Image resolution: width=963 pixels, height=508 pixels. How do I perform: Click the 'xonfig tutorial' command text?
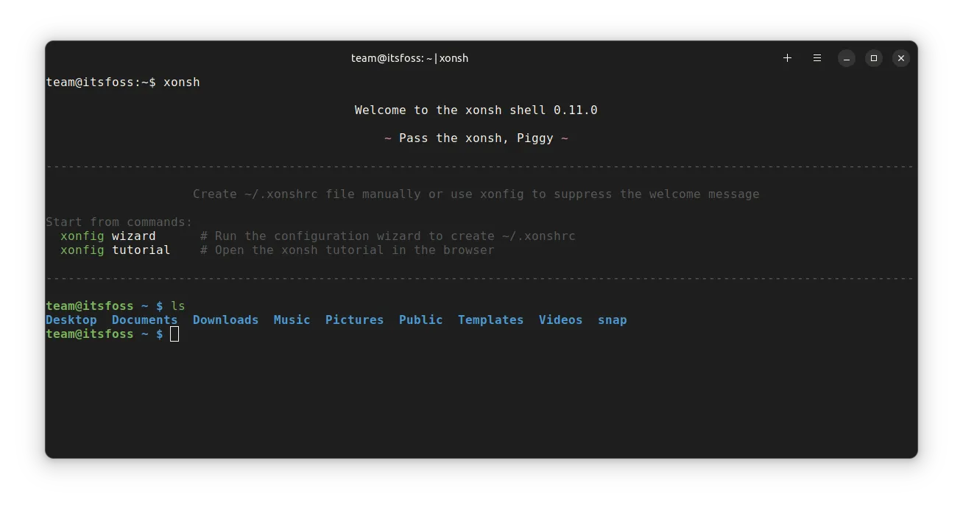pos(116,250)
